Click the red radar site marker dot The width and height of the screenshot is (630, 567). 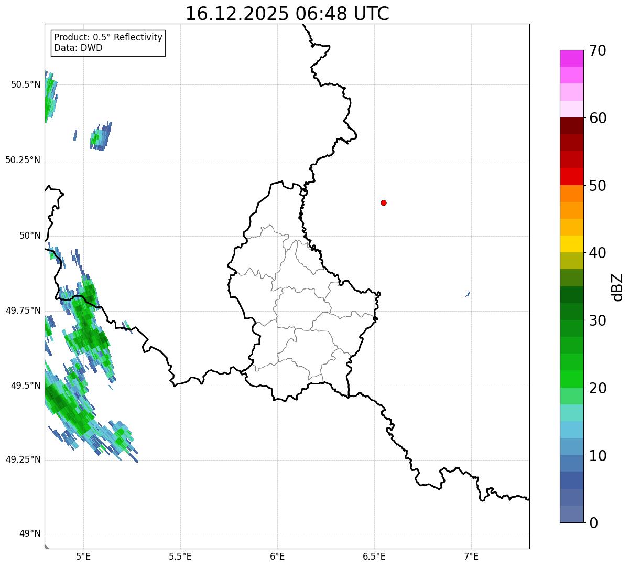coord(384,202)
